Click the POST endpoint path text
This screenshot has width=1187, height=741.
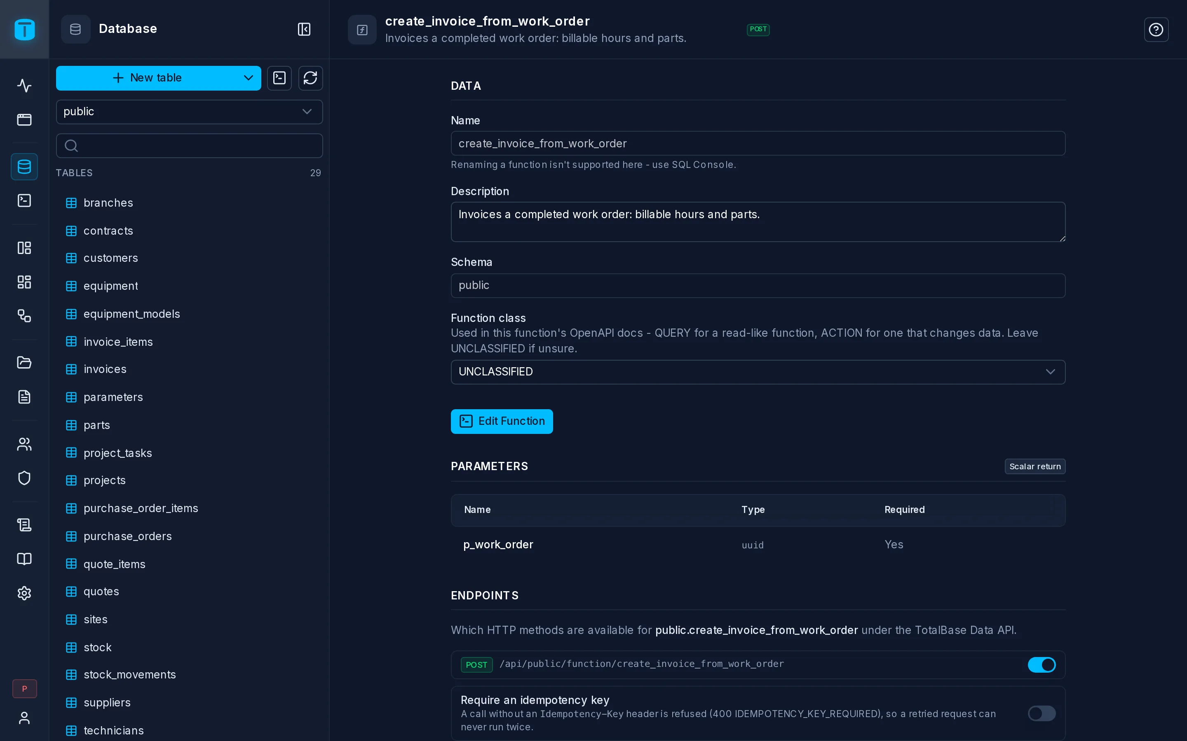642,664
